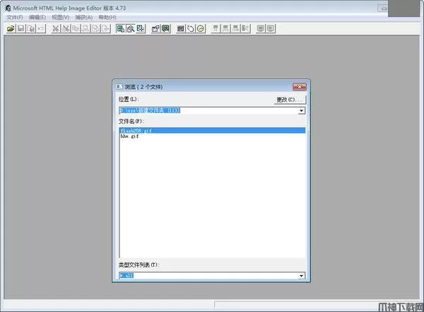The height and width of the screenshot is (312, 424).
Task: Click the Open folder icon in toolbar
Action: pyautogui.click(x=11, y=28)
